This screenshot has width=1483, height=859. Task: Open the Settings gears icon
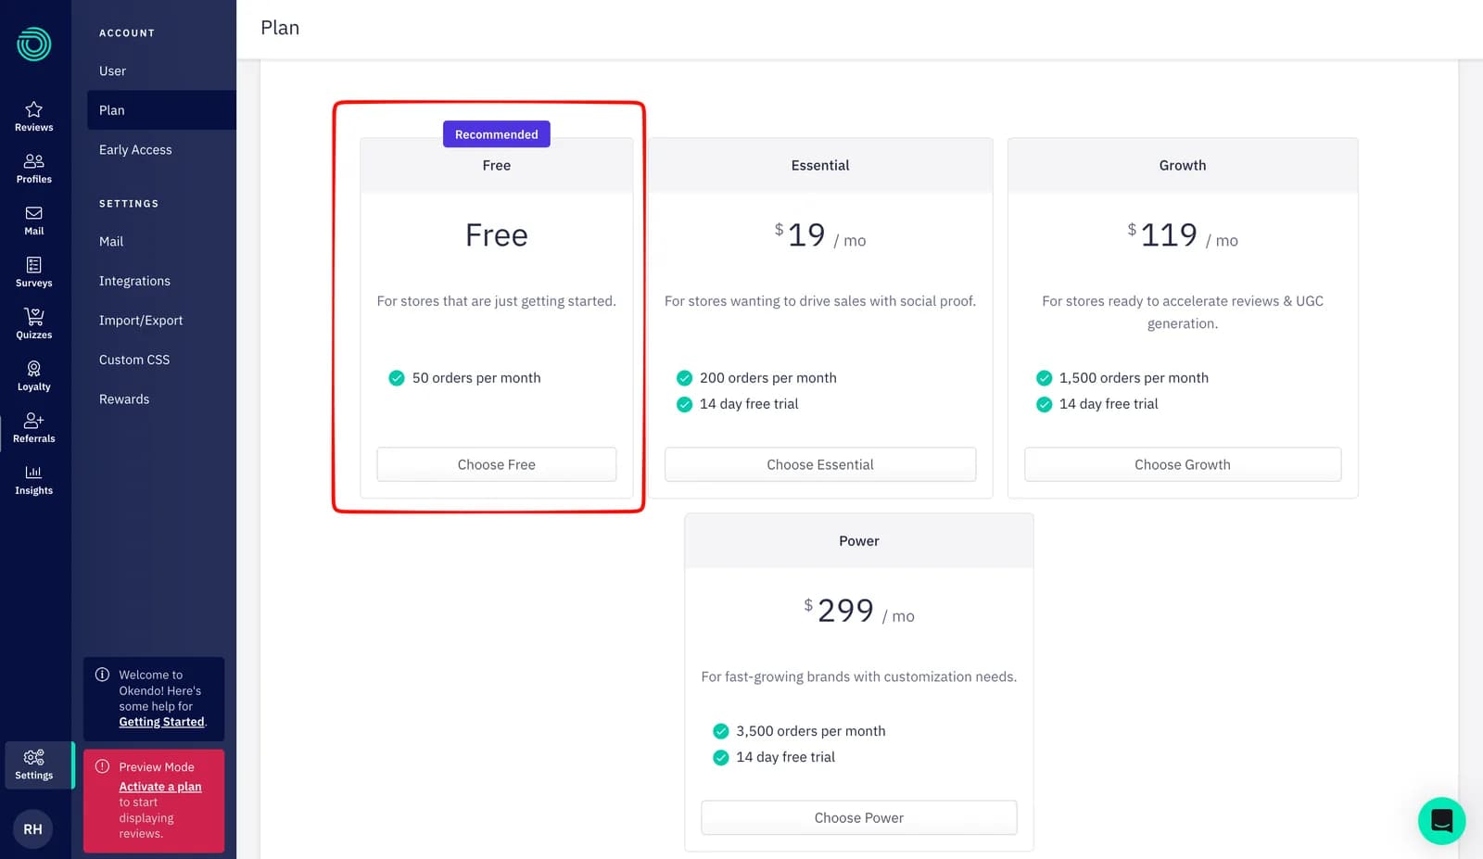point(33,758)
